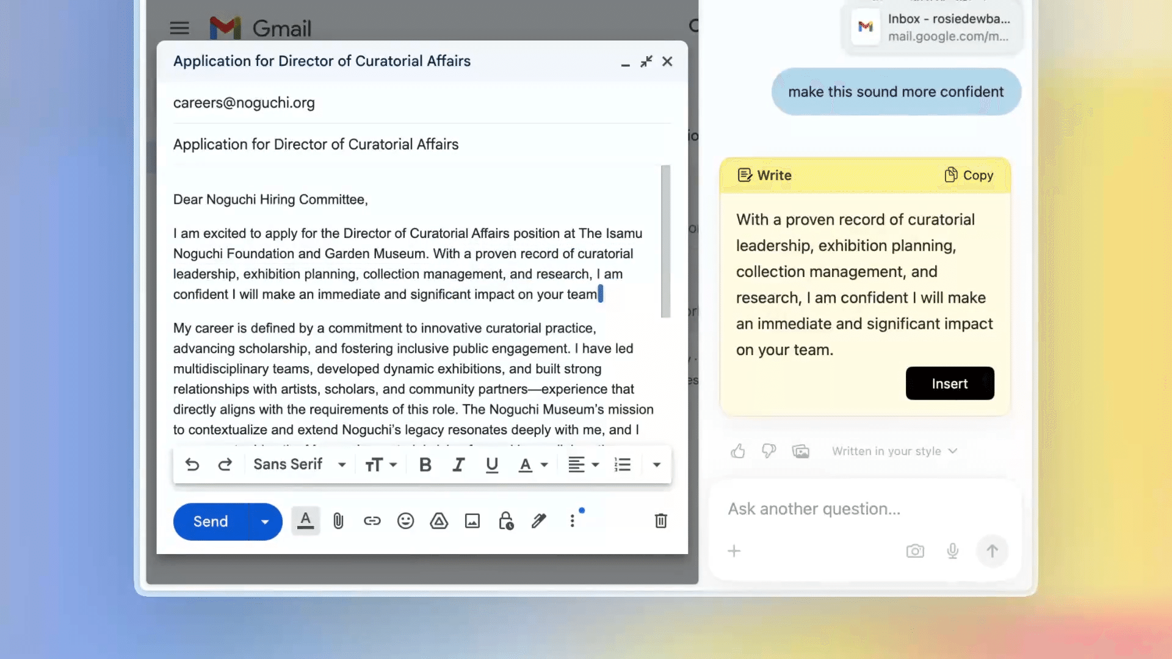Toggle italic formatting

458,465
